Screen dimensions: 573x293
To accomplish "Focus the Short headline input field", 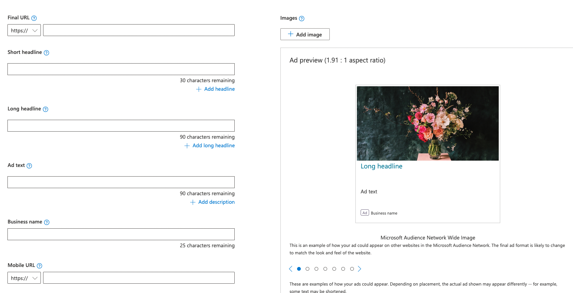I will pos(121,69).
